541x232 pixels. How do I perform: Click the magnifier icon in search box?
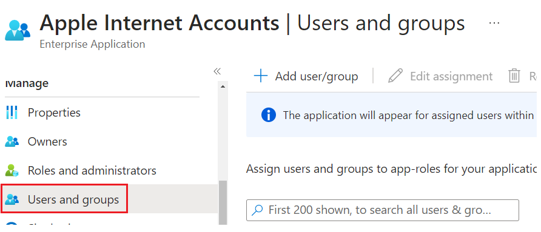click(x=257, y=210)
